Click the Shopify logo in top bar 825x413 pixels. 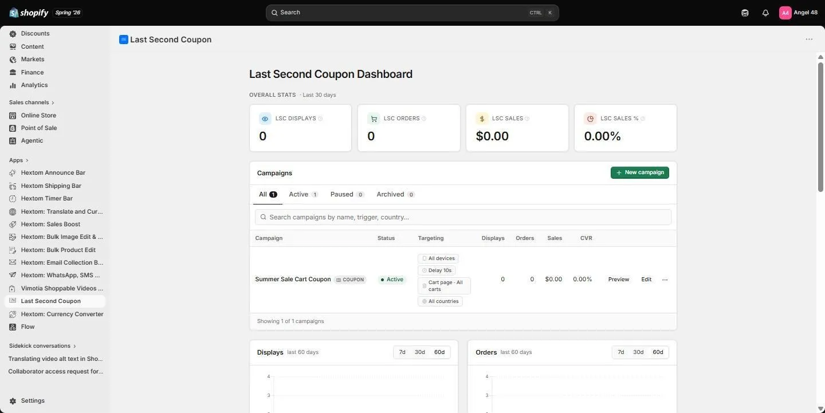29,13
